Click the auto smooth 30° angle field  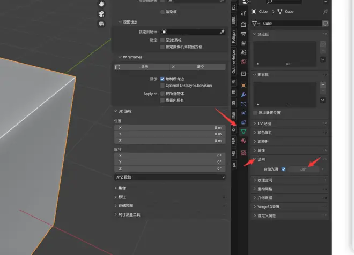tap(304, 169)
